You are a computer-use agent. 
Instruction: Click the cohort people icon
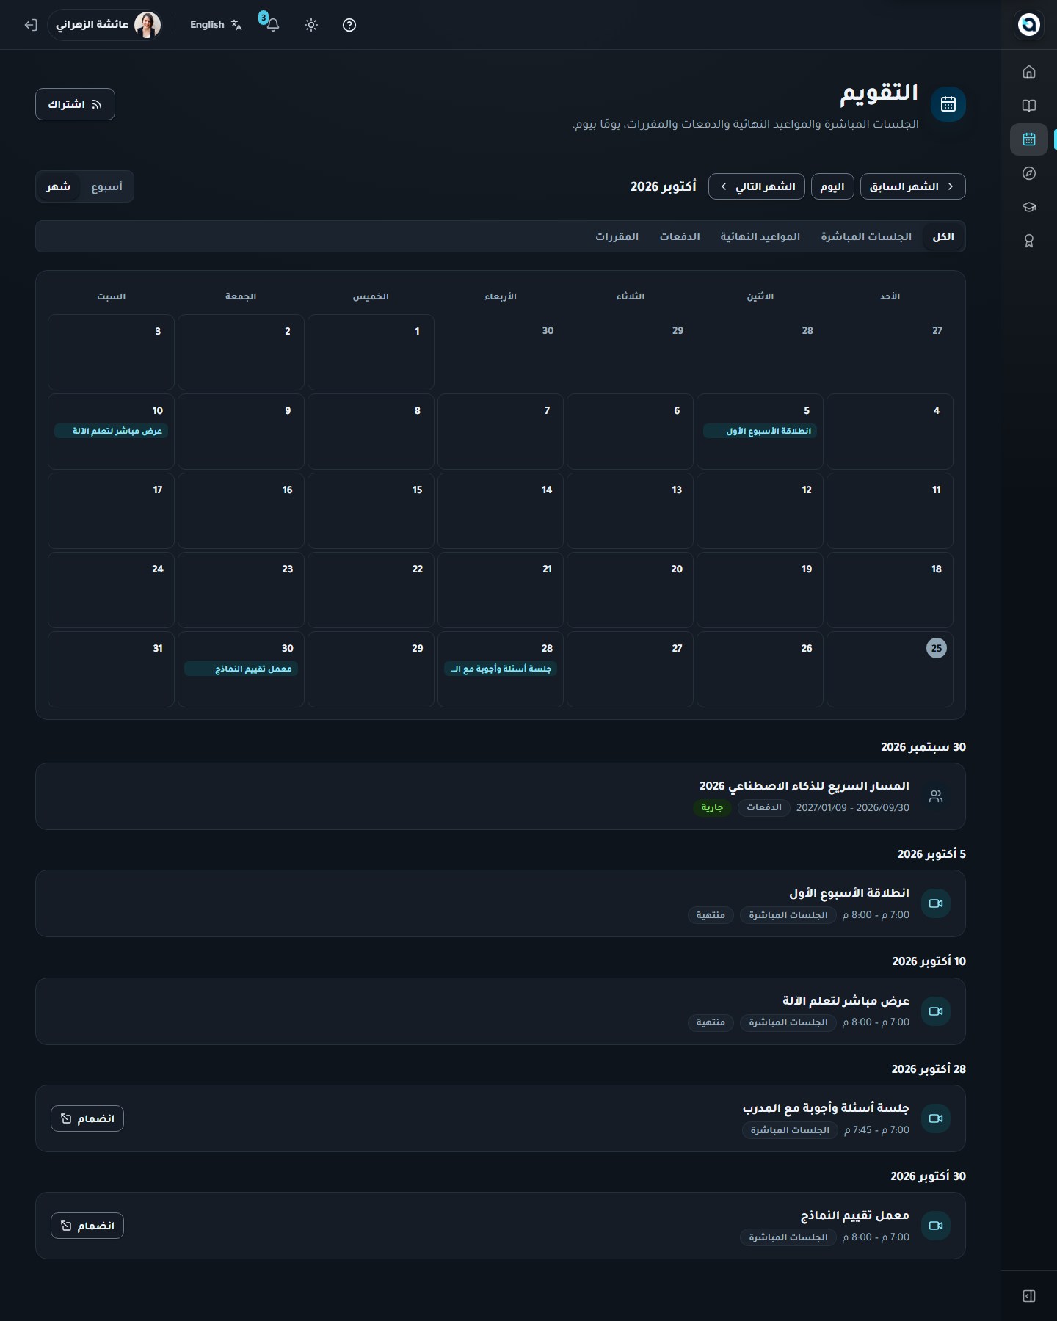936,796
